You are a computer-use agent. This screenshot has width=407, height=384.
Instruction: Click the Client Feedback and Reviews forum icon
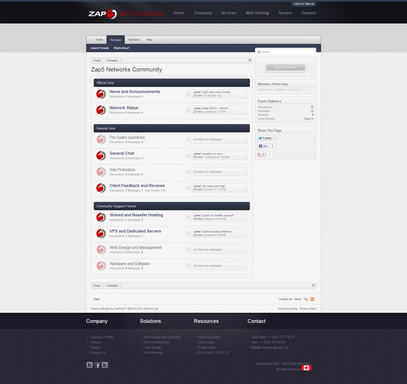tap(101, 188)
